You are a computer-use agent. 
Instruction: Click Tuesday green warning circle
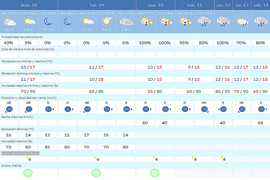pos(154,173)
